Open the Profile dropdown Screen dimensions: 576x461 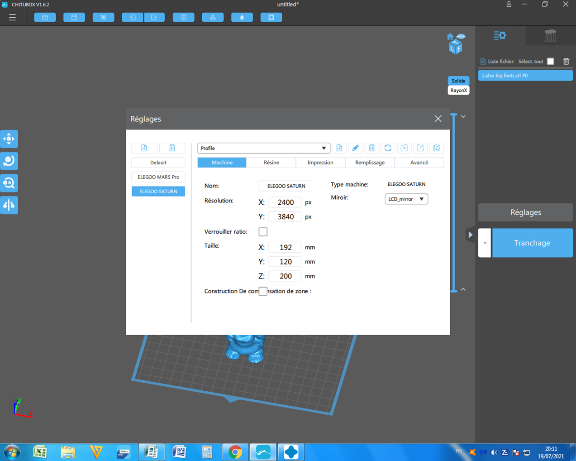point(264,148)
